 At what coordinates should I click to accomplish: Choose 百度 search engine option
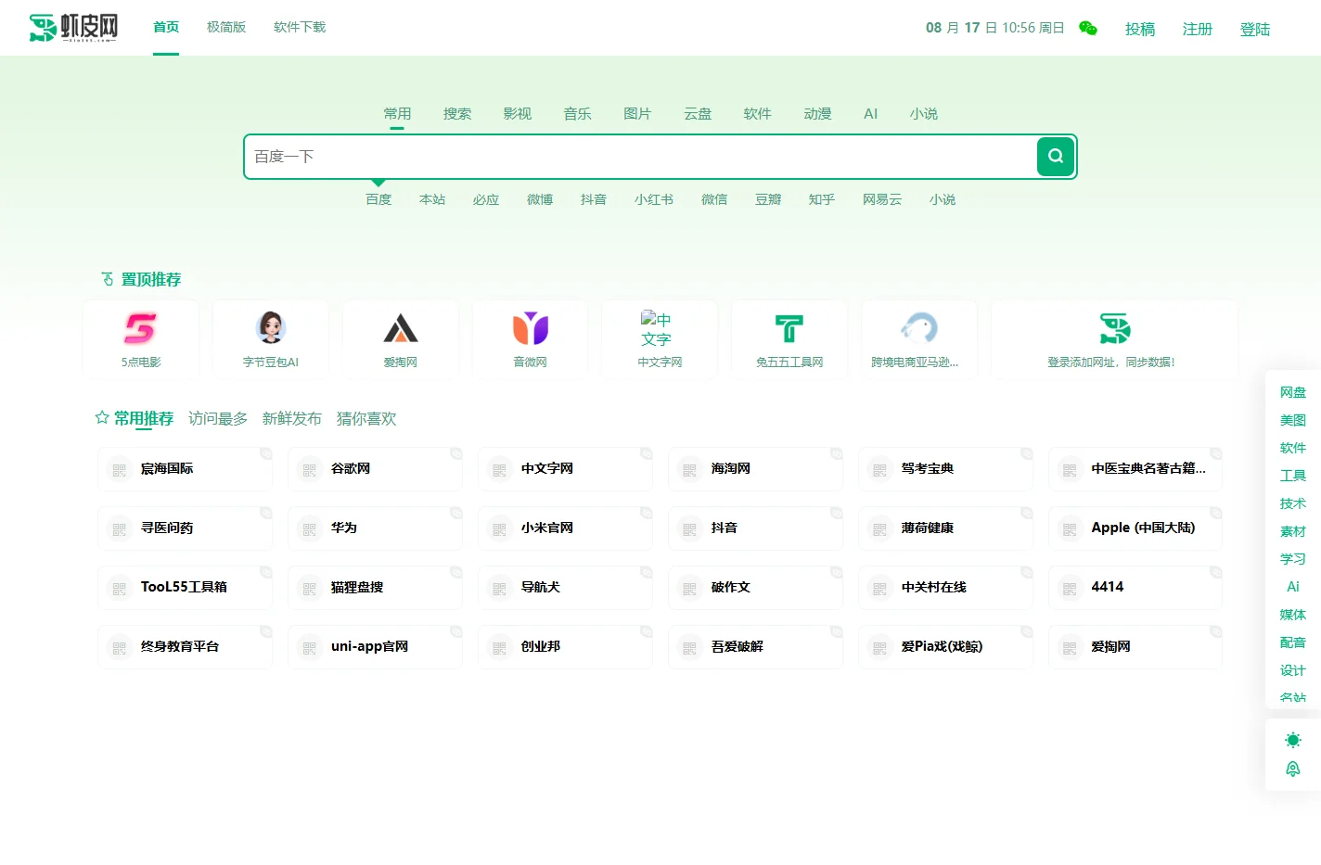point(378,199)
